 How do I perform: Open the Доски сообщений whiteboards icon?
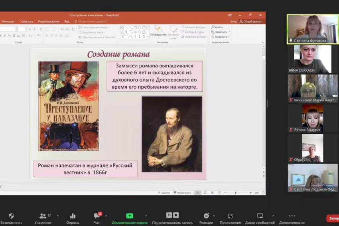260,216
